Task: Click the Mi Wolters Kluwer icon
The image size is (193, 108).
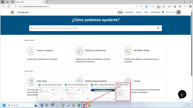Action: 128,51
